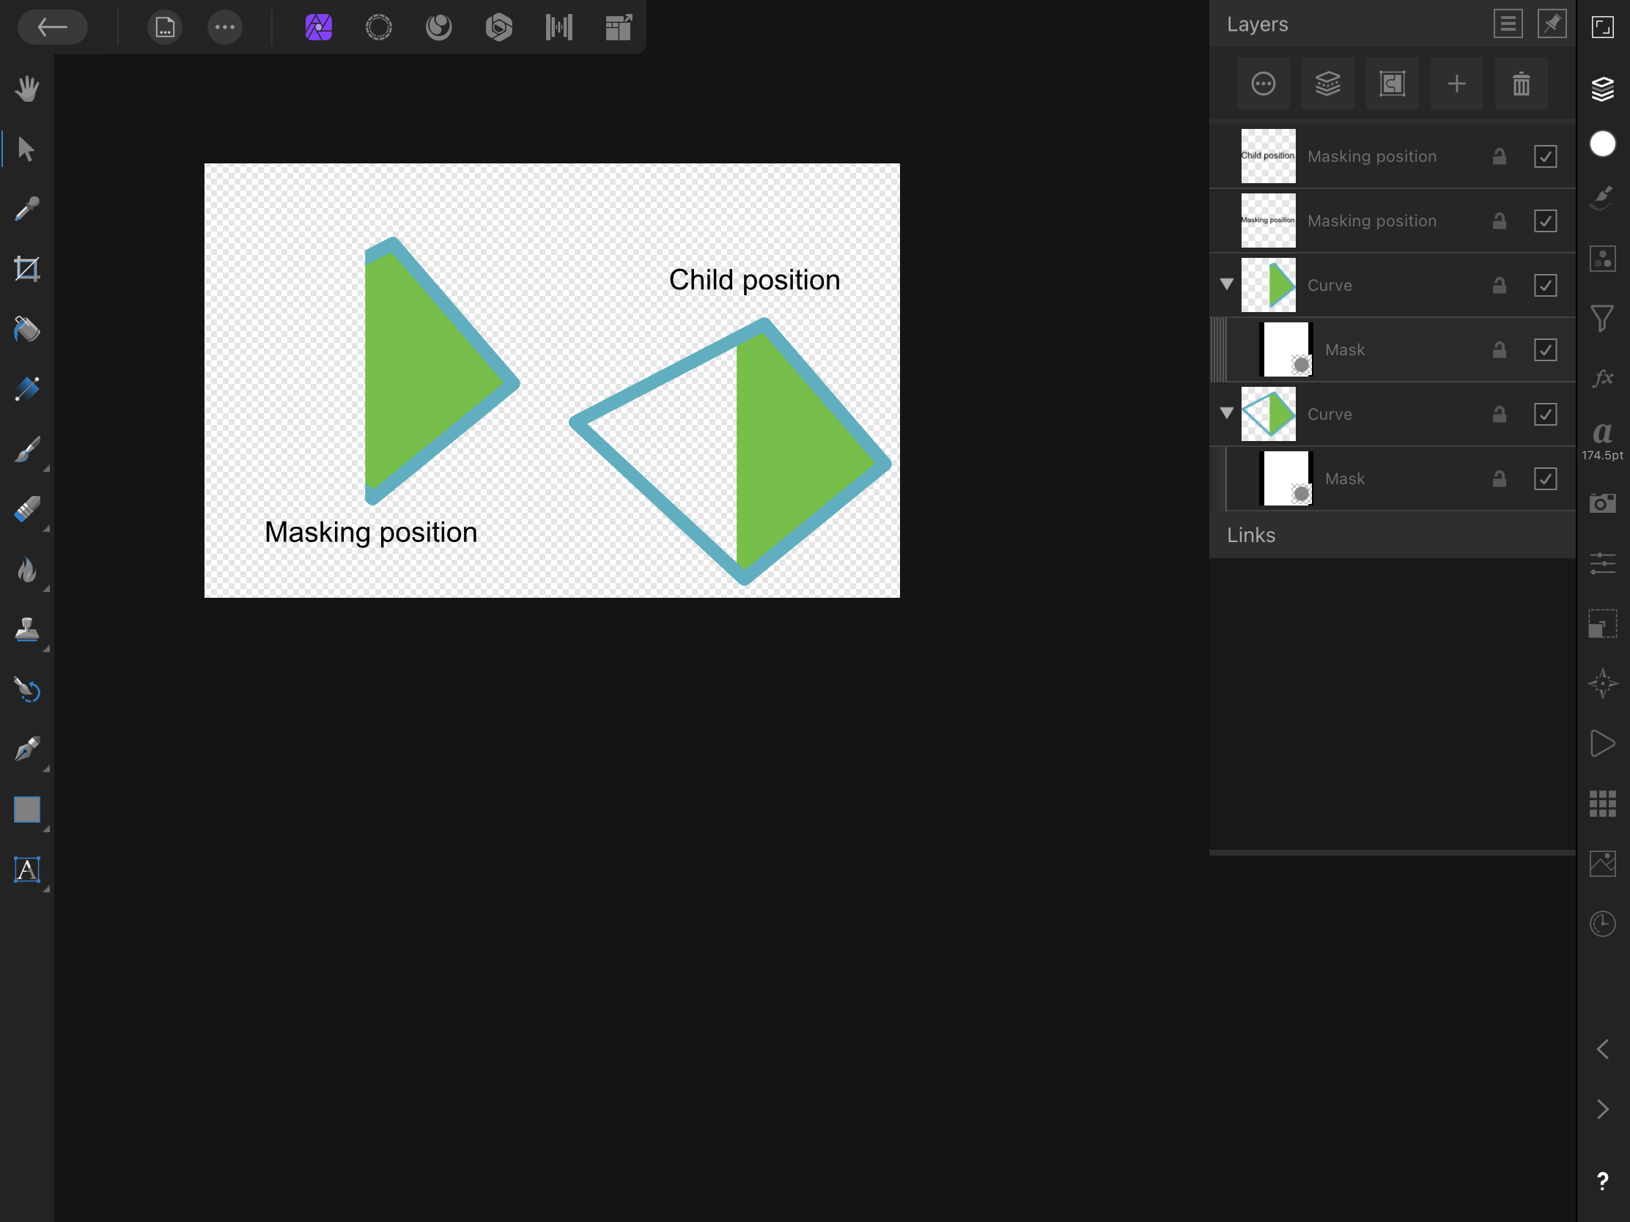Click the Mask Layer icon in Layers panel
Screen dimensions: 1630x1222
tap(1392, 84)
